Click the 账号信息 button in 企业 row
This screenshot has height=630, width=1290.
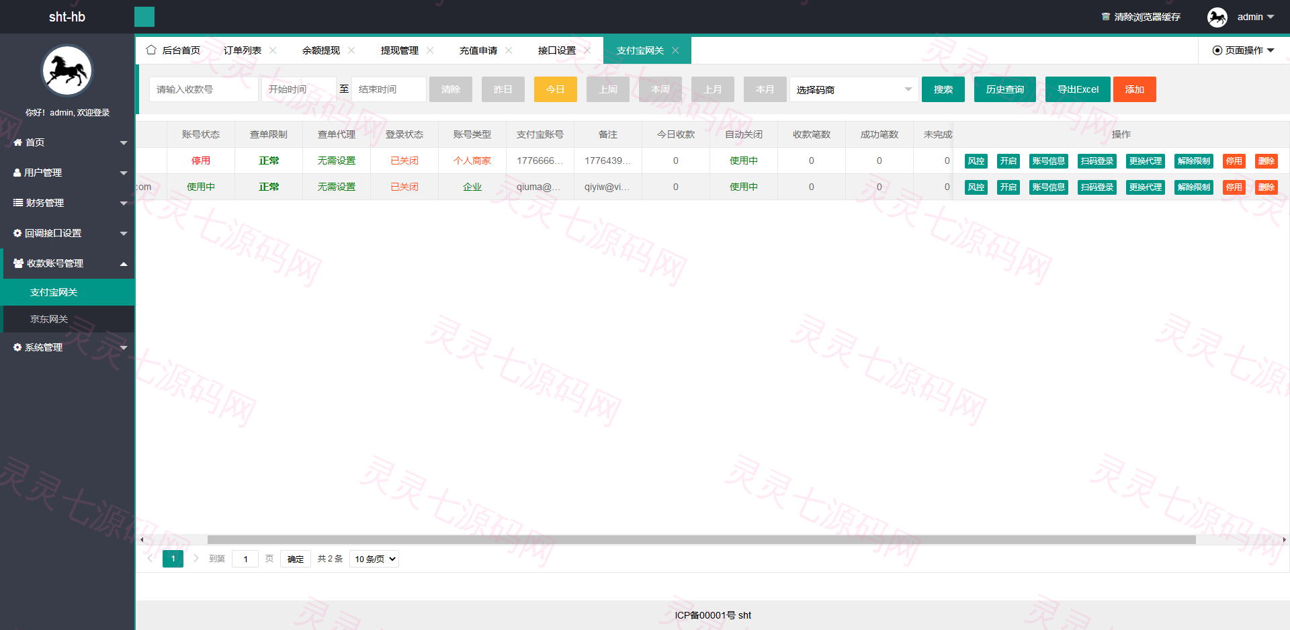coord(1049,187)
